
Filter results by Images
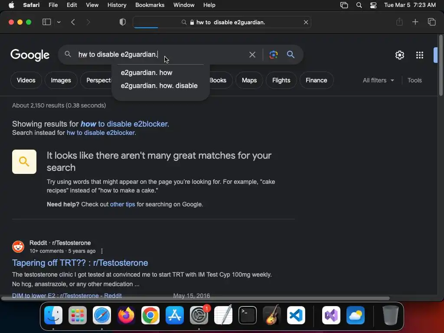point(61,80)
